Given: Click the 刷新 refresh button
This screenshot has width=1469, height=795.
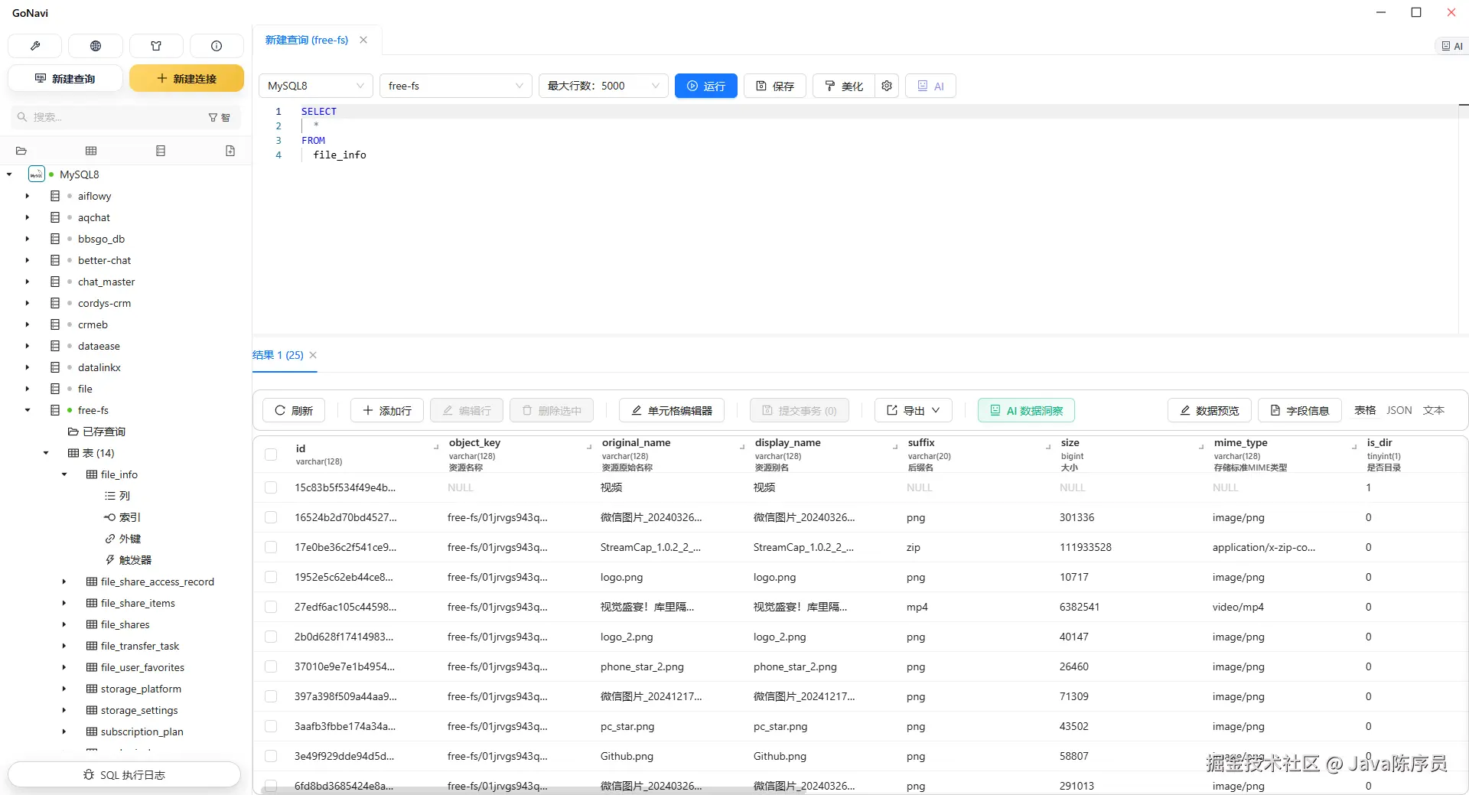Looking at the screenshot, I should click(x=294, y=410).
